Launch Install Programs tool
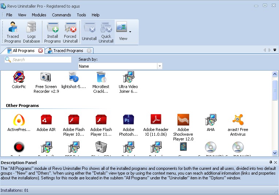This screenshot has height=195, width=279. (x=53, y=32)
